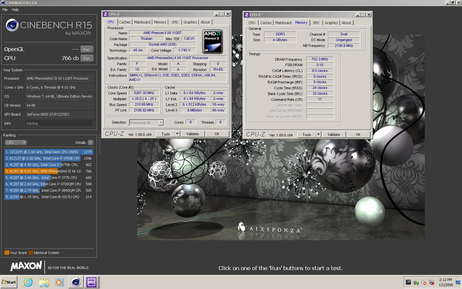Open Details arrow in Ranking panel

pyautogui.click(x=91, y=143)
